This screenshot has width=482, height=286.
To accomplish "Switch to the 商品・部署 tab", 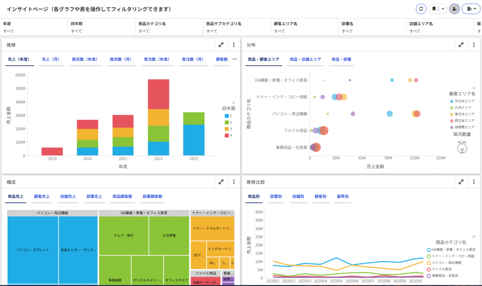I will tap(341, 60).
